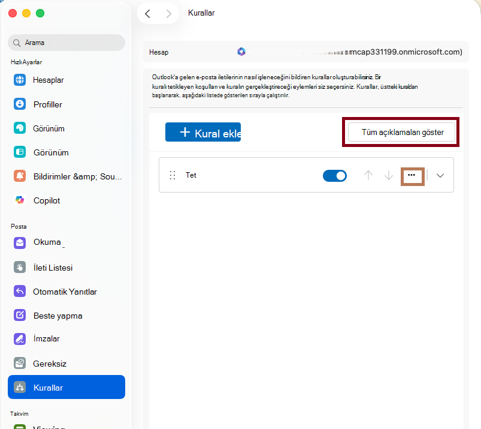Image resolution: width=481 pixels, height=429 pixels.
Task: Open the three-dots menu for Tet rule
Action: point(412,175)
